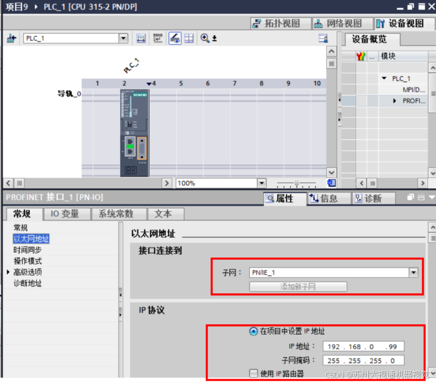Adjust the zoom slider under the device view
This screenshot has height=383, width=436.
297,183
